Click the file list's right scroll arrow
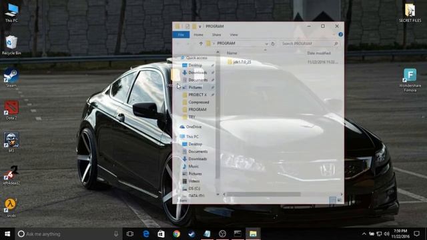Screen dimensions: 427x240 (x=342, y=194)
